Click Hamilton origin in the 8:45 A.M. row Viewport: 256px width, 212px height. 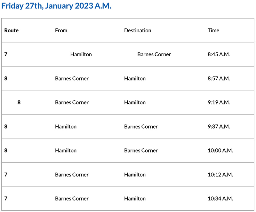coord(81,54)
